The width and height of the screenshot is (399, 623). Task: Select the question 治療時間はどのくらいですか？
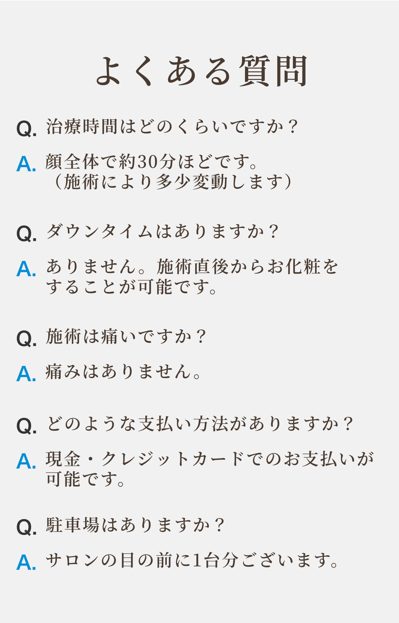(x=172, y=126)
